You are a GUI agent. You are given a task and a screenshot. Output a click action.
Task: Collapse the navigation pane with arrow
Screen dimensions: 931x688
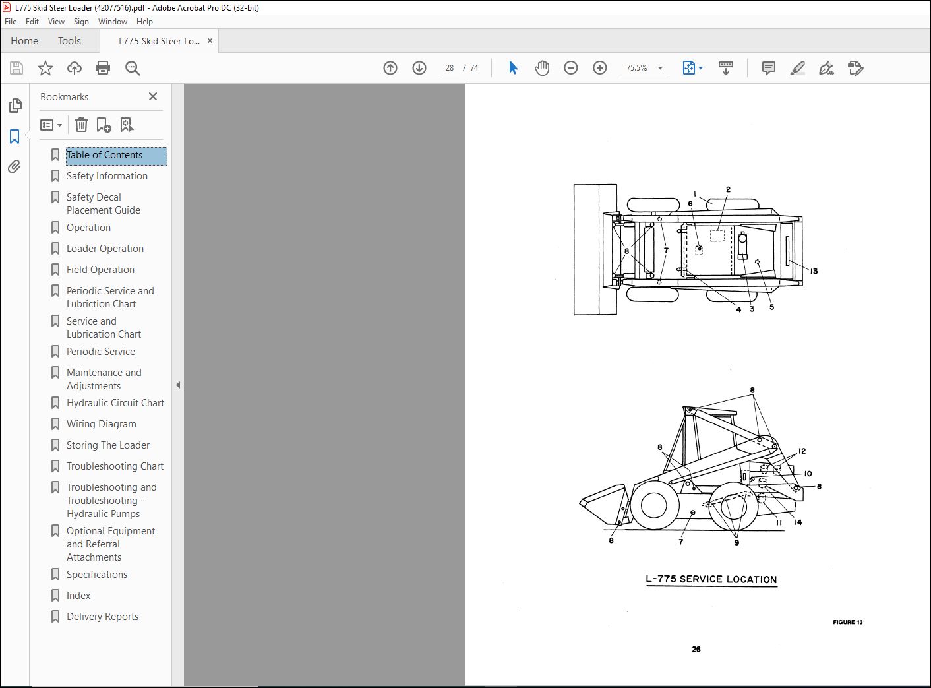[178, 385]
